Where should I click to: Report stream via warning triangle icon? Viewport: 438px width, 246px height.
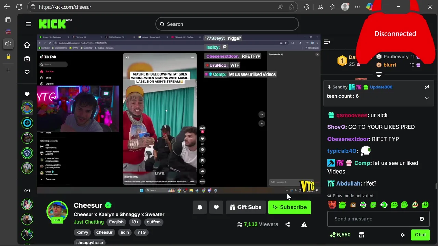coord(304,224)
